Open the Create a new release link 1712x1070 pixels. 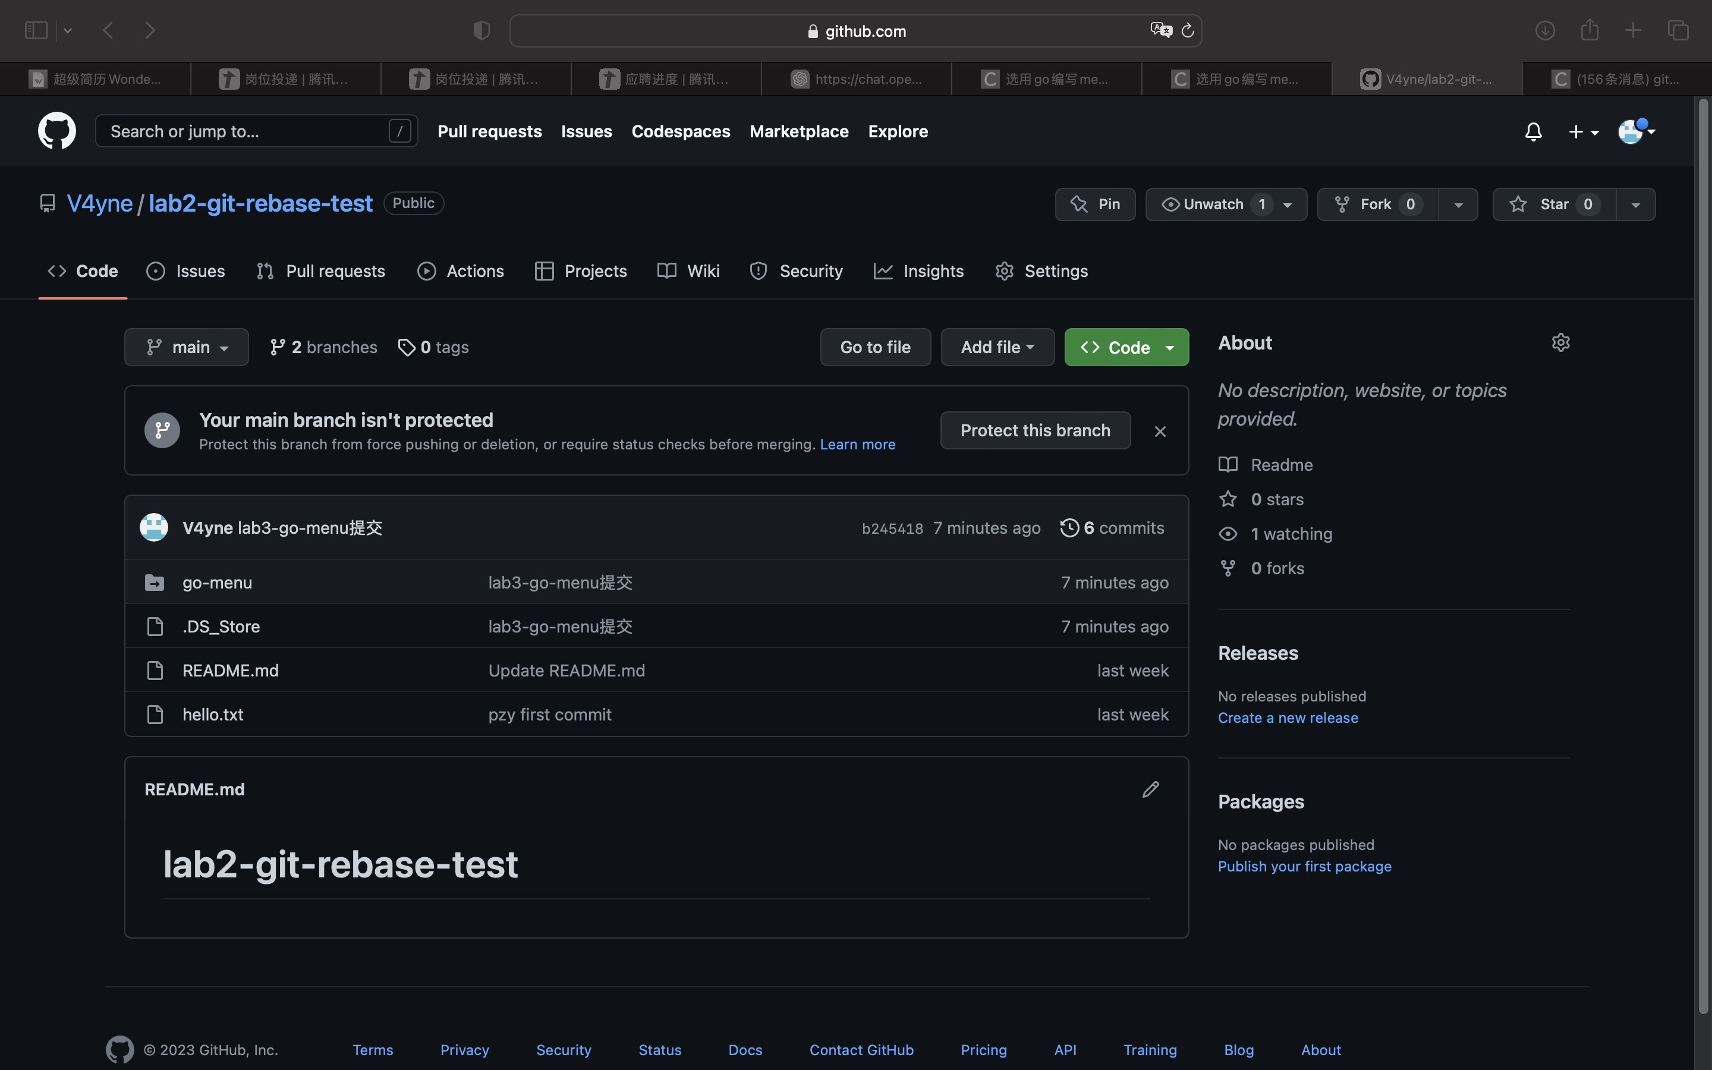pos(1288,717)
